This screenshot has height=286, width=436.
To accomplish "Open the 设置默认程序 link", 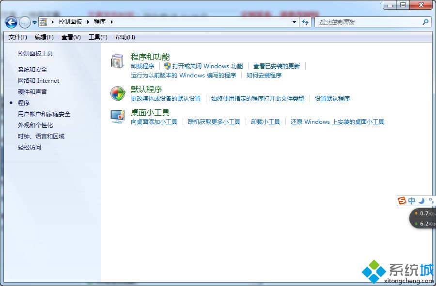I will 332,99.
